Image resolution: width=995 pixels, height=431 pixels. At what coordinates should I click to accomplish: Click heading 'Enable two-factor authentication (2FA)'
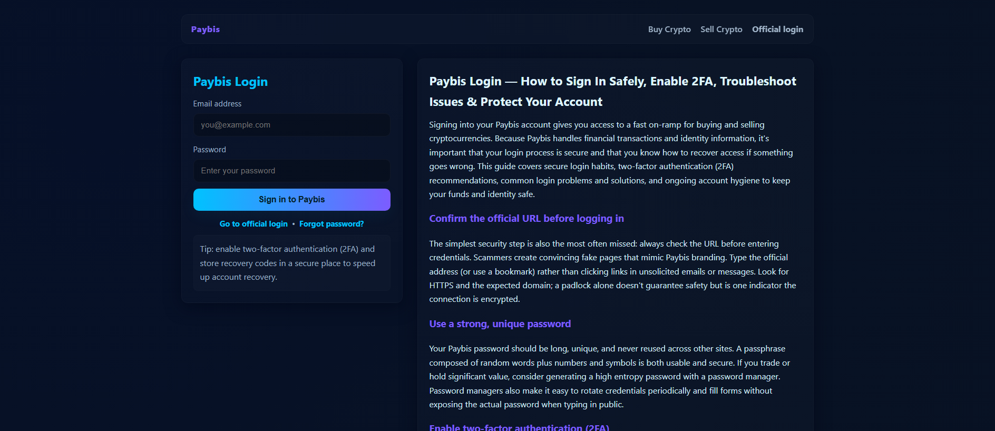click(x=519, y=427)
